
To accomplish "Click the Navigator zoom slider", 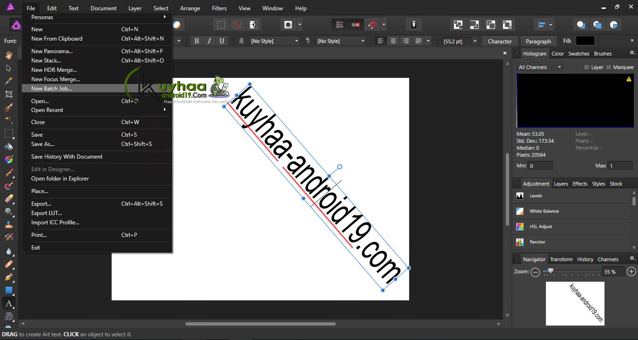I will 572,271.
